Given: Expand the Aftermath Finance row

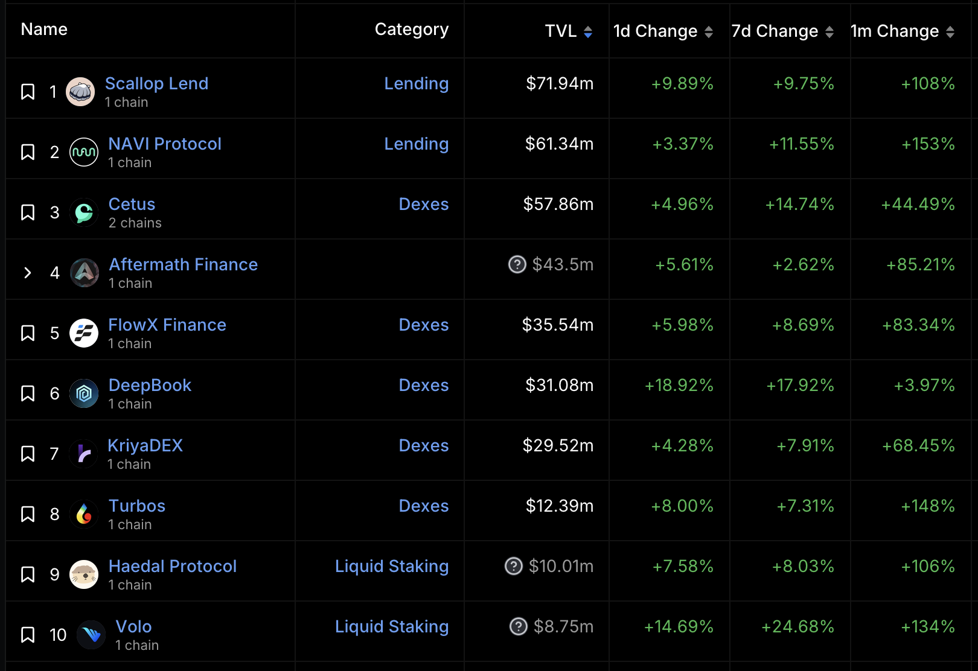Looking at the screenshot, I should tap(28, 273).
